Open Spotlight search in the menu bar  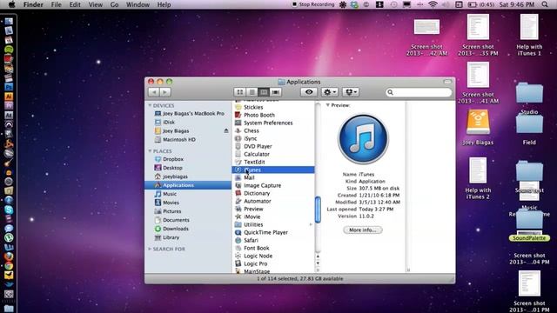point(545,4)
